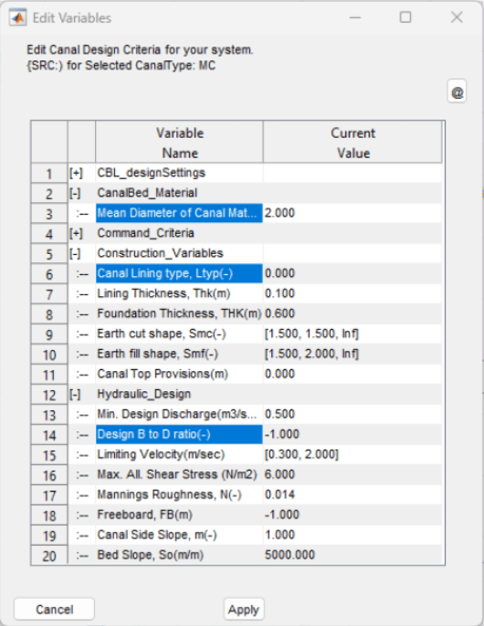Select Foundation Thickness, THK(m) variable
The height and width of the screenshot is (626, 484).
tap(179, 313)
